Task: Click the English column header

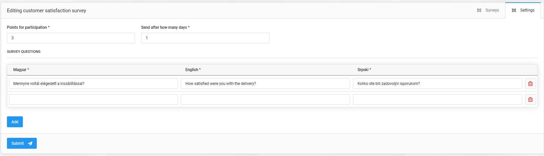Action: click(193, 70)
